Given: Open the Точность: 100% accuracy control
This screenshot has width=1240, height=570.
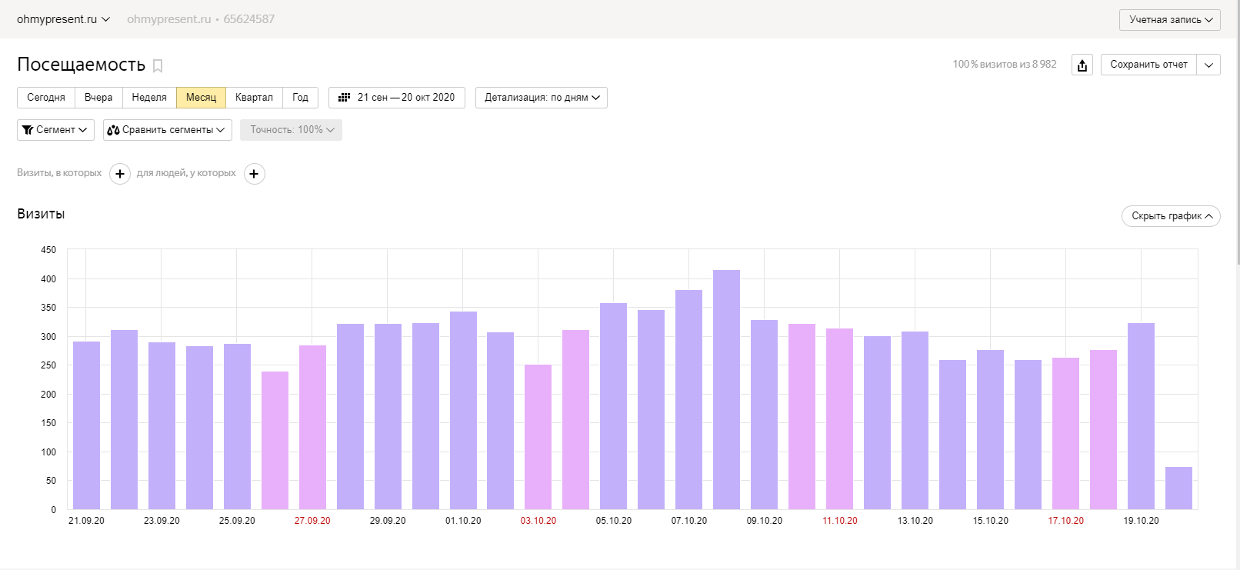Looking at the screenshot, I should pos(291,130).
